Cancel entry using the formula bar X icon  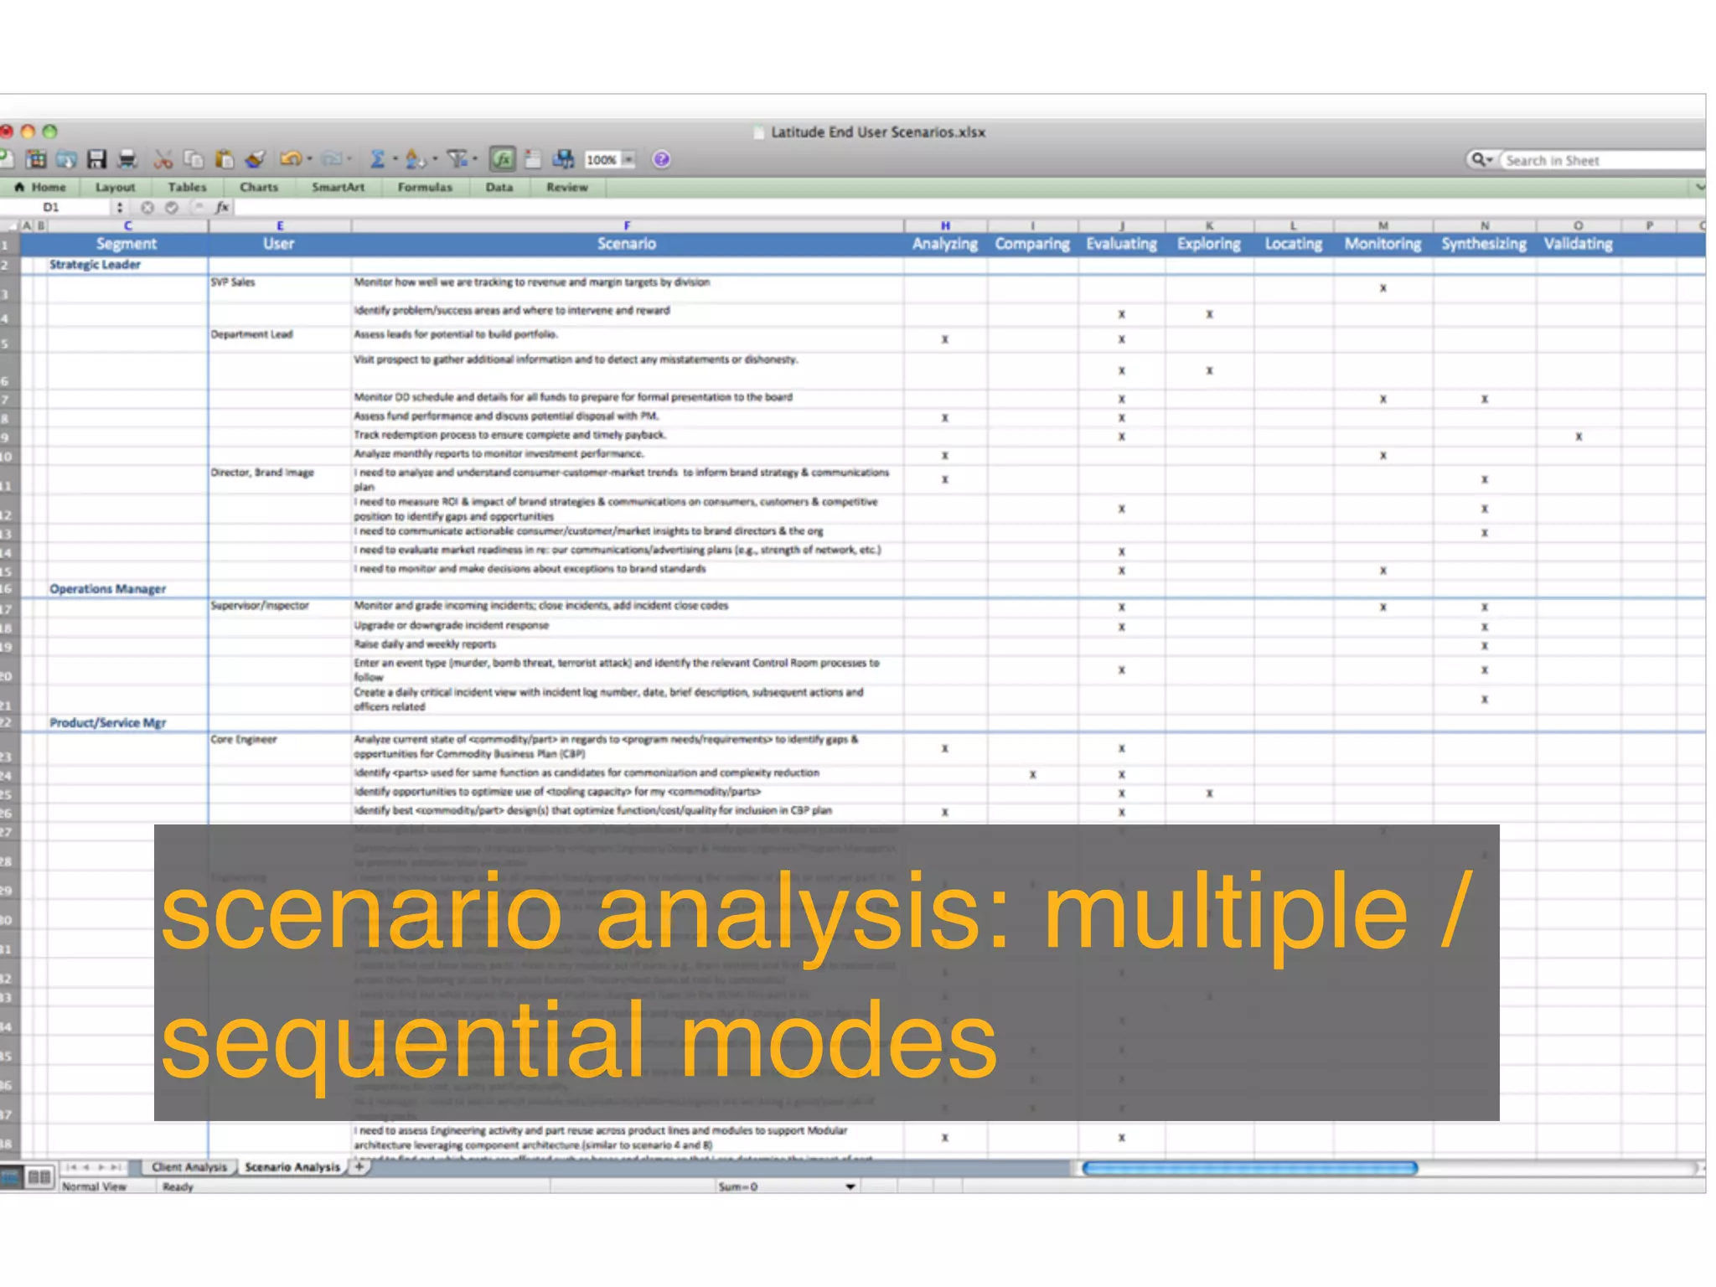[147, 207]
